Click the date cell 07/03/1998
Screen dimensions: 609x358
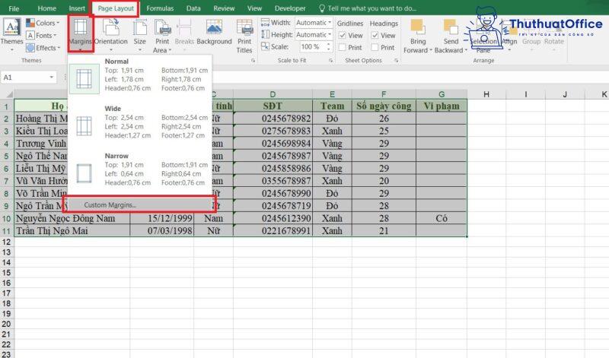[162, 231]
